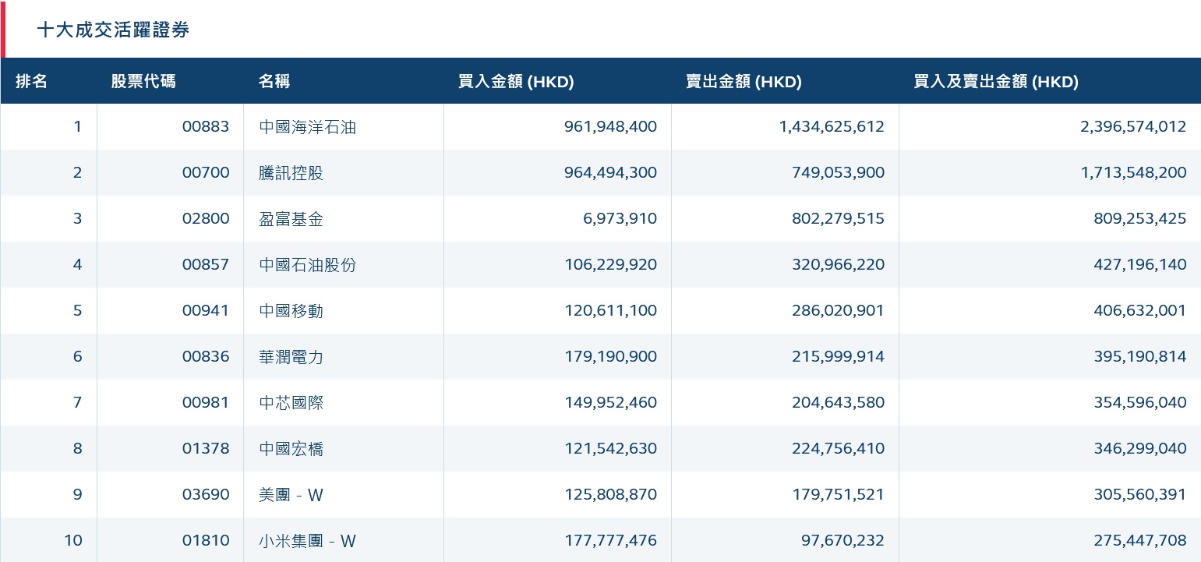1201x562 pixels.
Task: Click buy amount 121,542,630
Action: coord(610,448)
